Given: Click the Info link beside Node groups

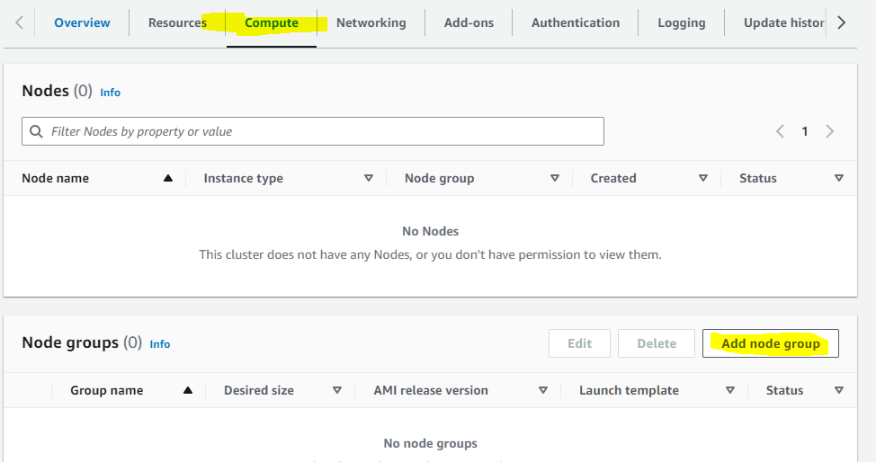Looking at the screenshot, I should pyautogui.click(x=160, y=344).
